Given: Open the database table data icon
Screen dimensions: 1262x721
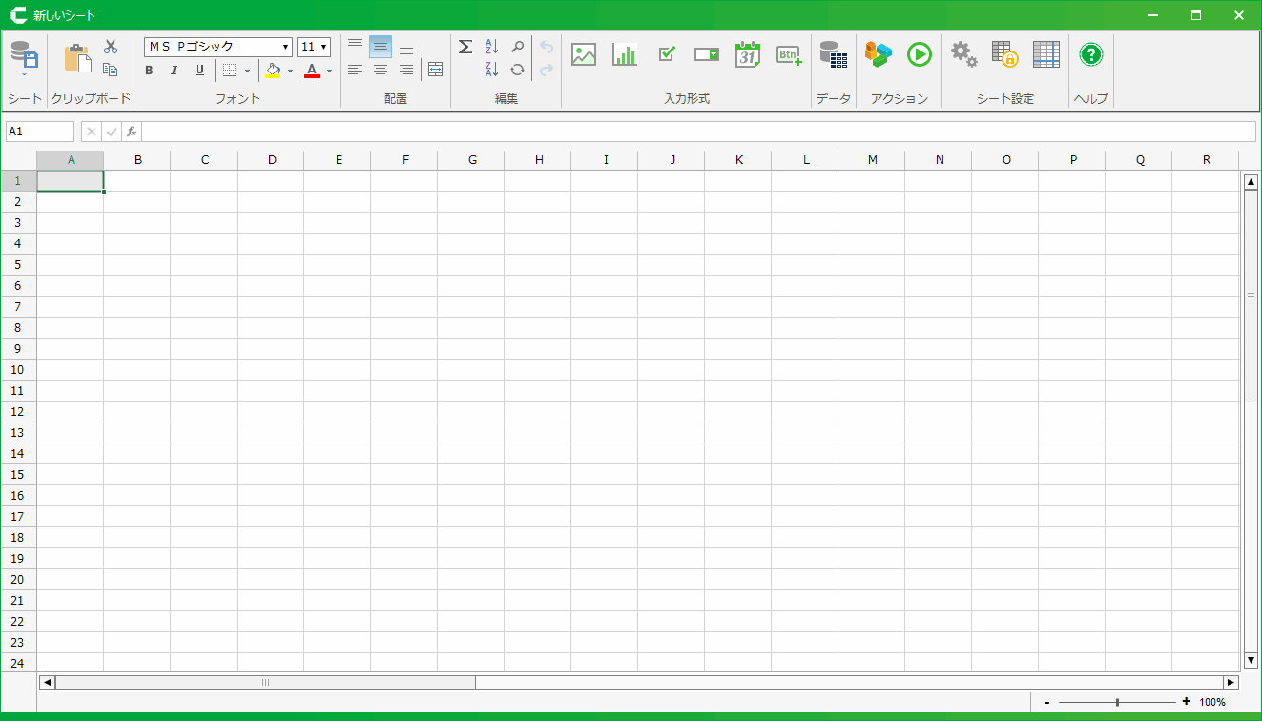Looking at the screenshot, I should click(834, 54).
